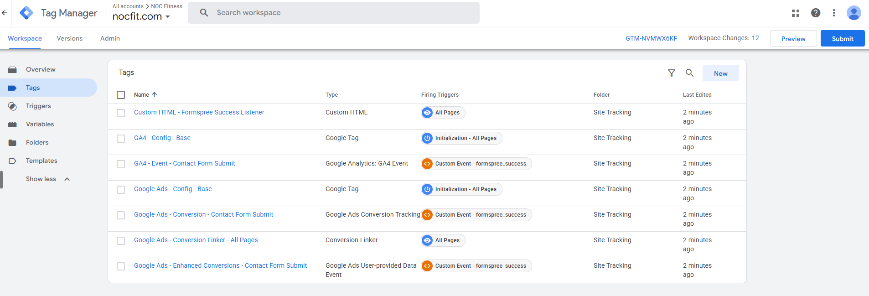Click the Tag Manager diamond logo

pyautogui.click(x=26, y=13)
